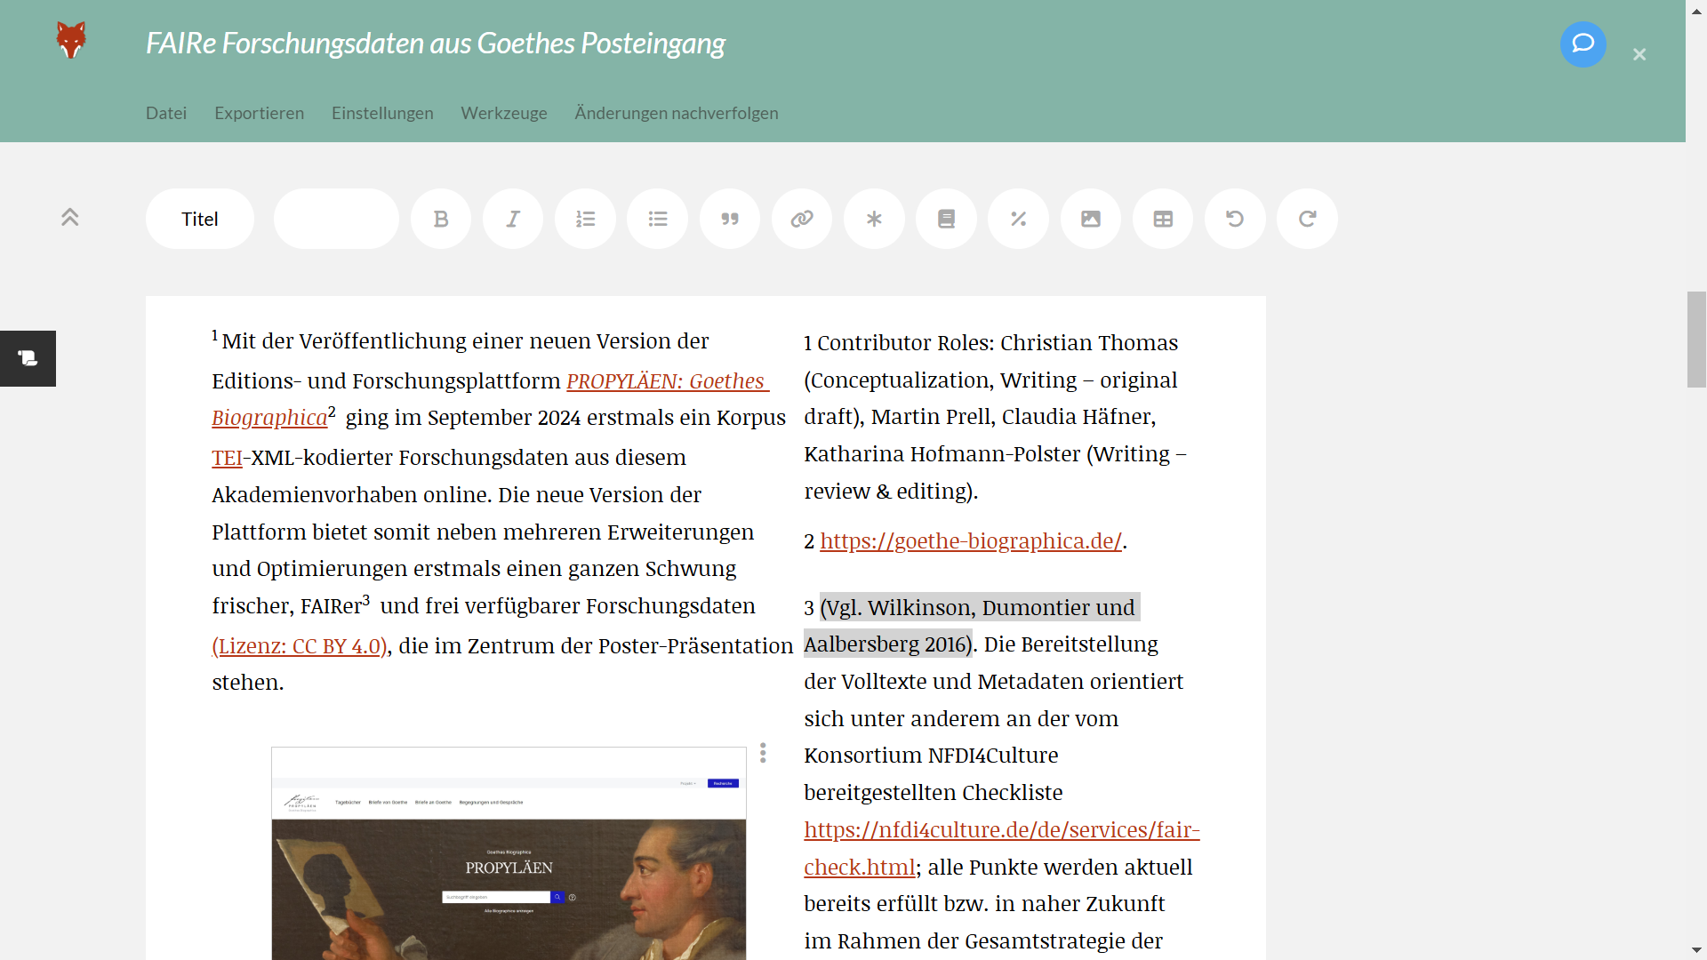Insert a hyperlink
Image resolution: width=1707 pixels, height=960 pixels.
coord(802,219)
